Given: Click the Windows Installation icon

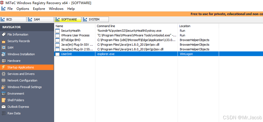Looking at the screenshot, I should pyautogui.click(x=4, y=54).
